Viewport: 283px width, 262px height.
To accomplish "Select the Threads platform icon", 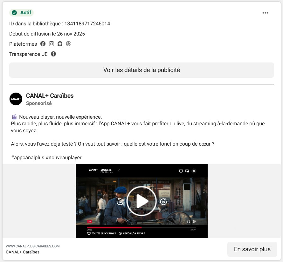I will pyautogui.click(x=68, y=44).
